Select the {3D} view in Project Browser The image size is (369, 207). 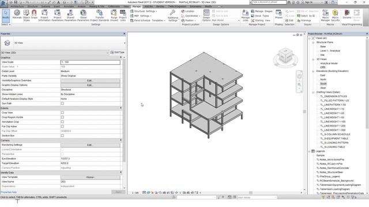coord(323,67)
